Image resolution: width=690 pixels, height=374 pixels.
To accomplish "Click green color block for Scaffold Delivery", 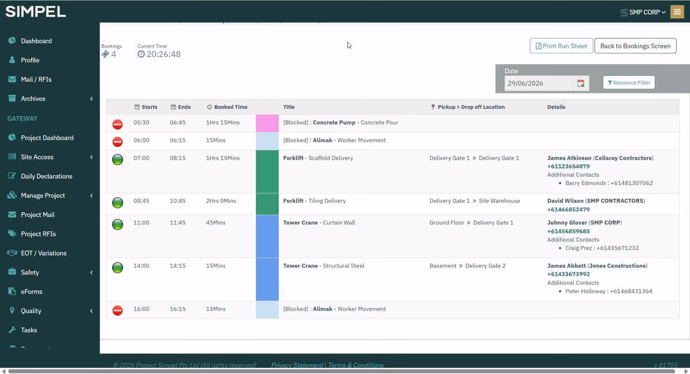I will click(x=267, y=171).
